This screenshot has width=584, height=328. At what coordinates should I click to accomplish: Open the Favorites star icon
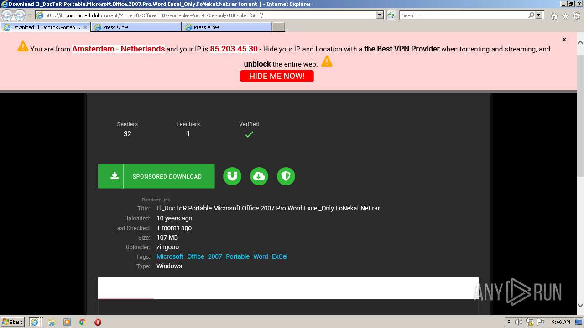[565, 16]
